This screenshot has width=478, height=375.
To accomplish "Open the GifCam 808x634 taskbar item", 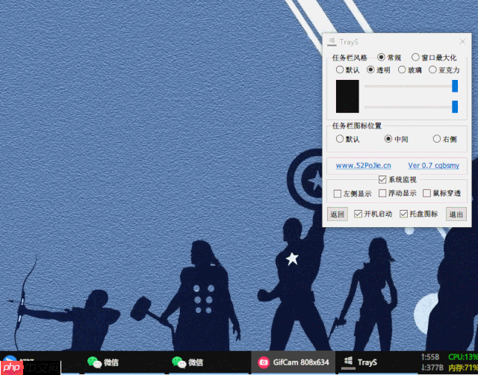I will click(x=294, y=362).
